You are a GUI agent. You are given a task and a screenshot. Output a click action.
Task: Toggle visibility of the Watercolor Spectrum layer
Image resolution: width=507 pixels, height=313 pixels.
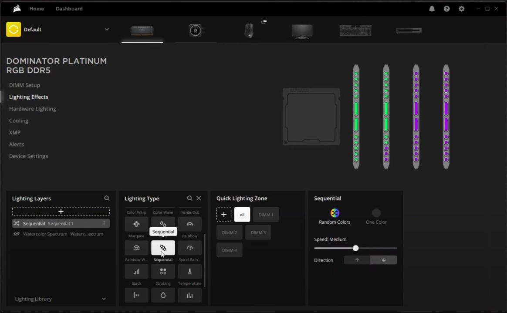17,234
